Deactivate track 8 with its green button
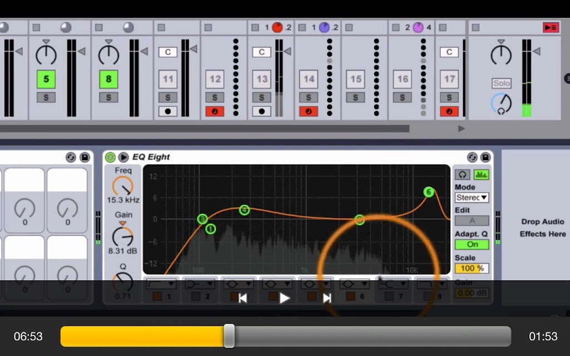 click(109, 79)
